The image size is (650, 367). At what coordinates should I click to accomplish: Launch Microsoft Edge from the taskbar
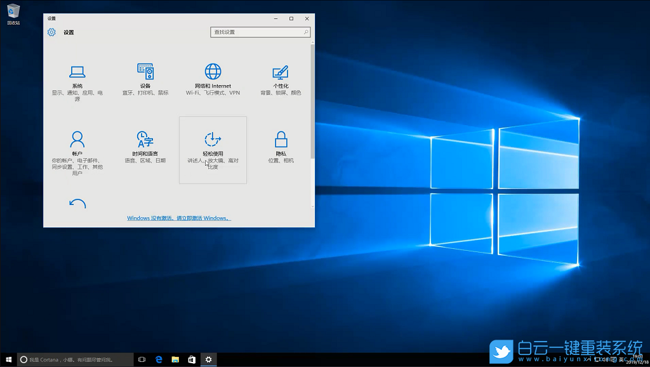click(x=158, y=359)
